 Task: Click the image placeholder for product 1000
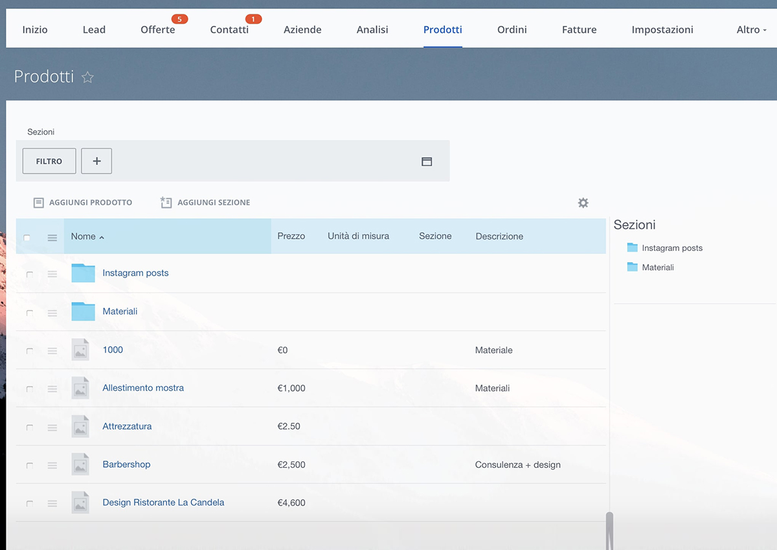80,350
